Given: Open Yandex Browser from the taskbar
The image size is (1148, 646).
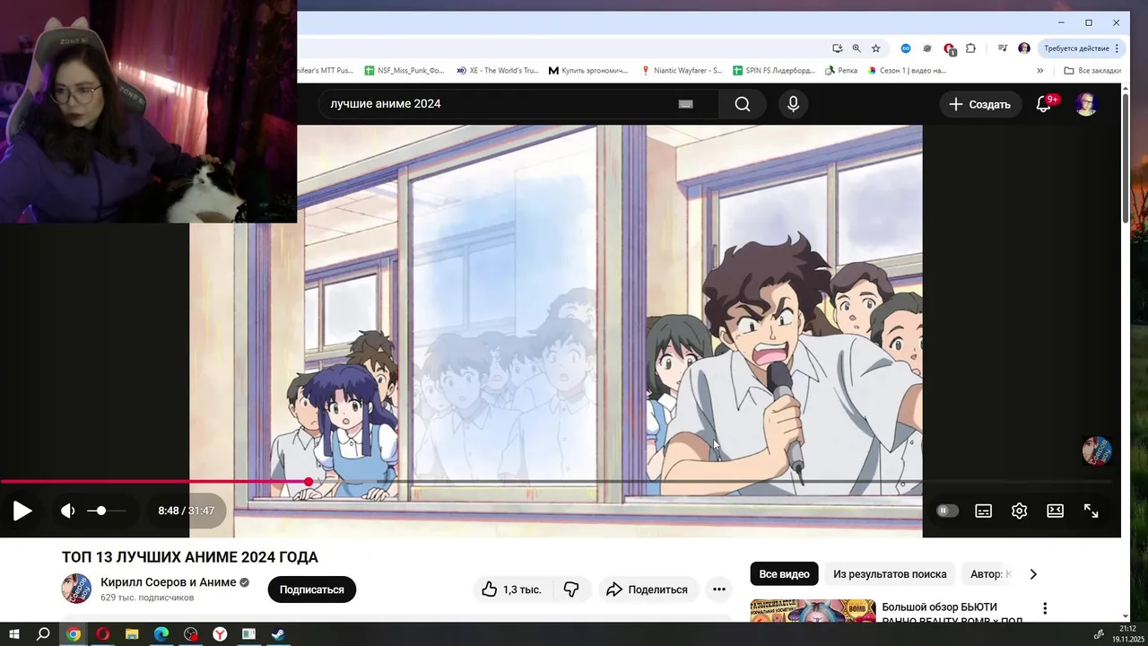Looking at the screenshot, I should coord(220,634).
